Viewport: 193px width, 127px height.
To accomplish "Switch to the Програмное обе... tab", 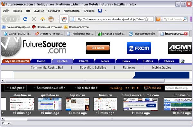I will (143, 34).
